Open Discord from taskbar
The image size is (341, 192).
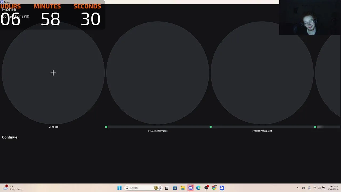coord(190,188)
